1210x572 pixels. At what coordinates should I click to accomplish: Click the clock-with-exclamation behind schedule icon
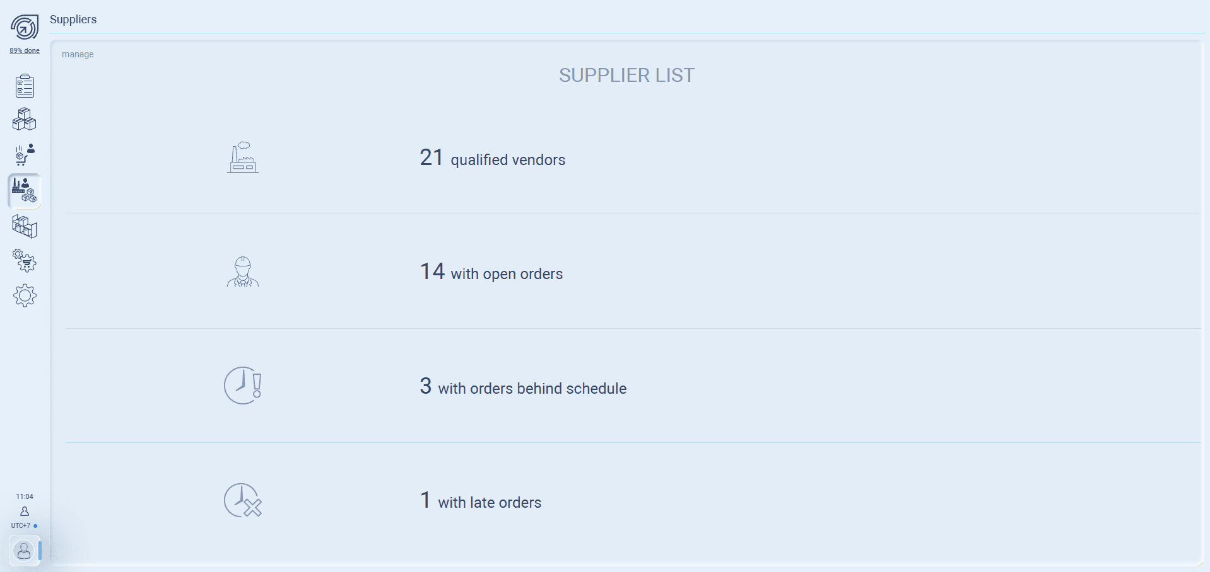tap(243, 386)
